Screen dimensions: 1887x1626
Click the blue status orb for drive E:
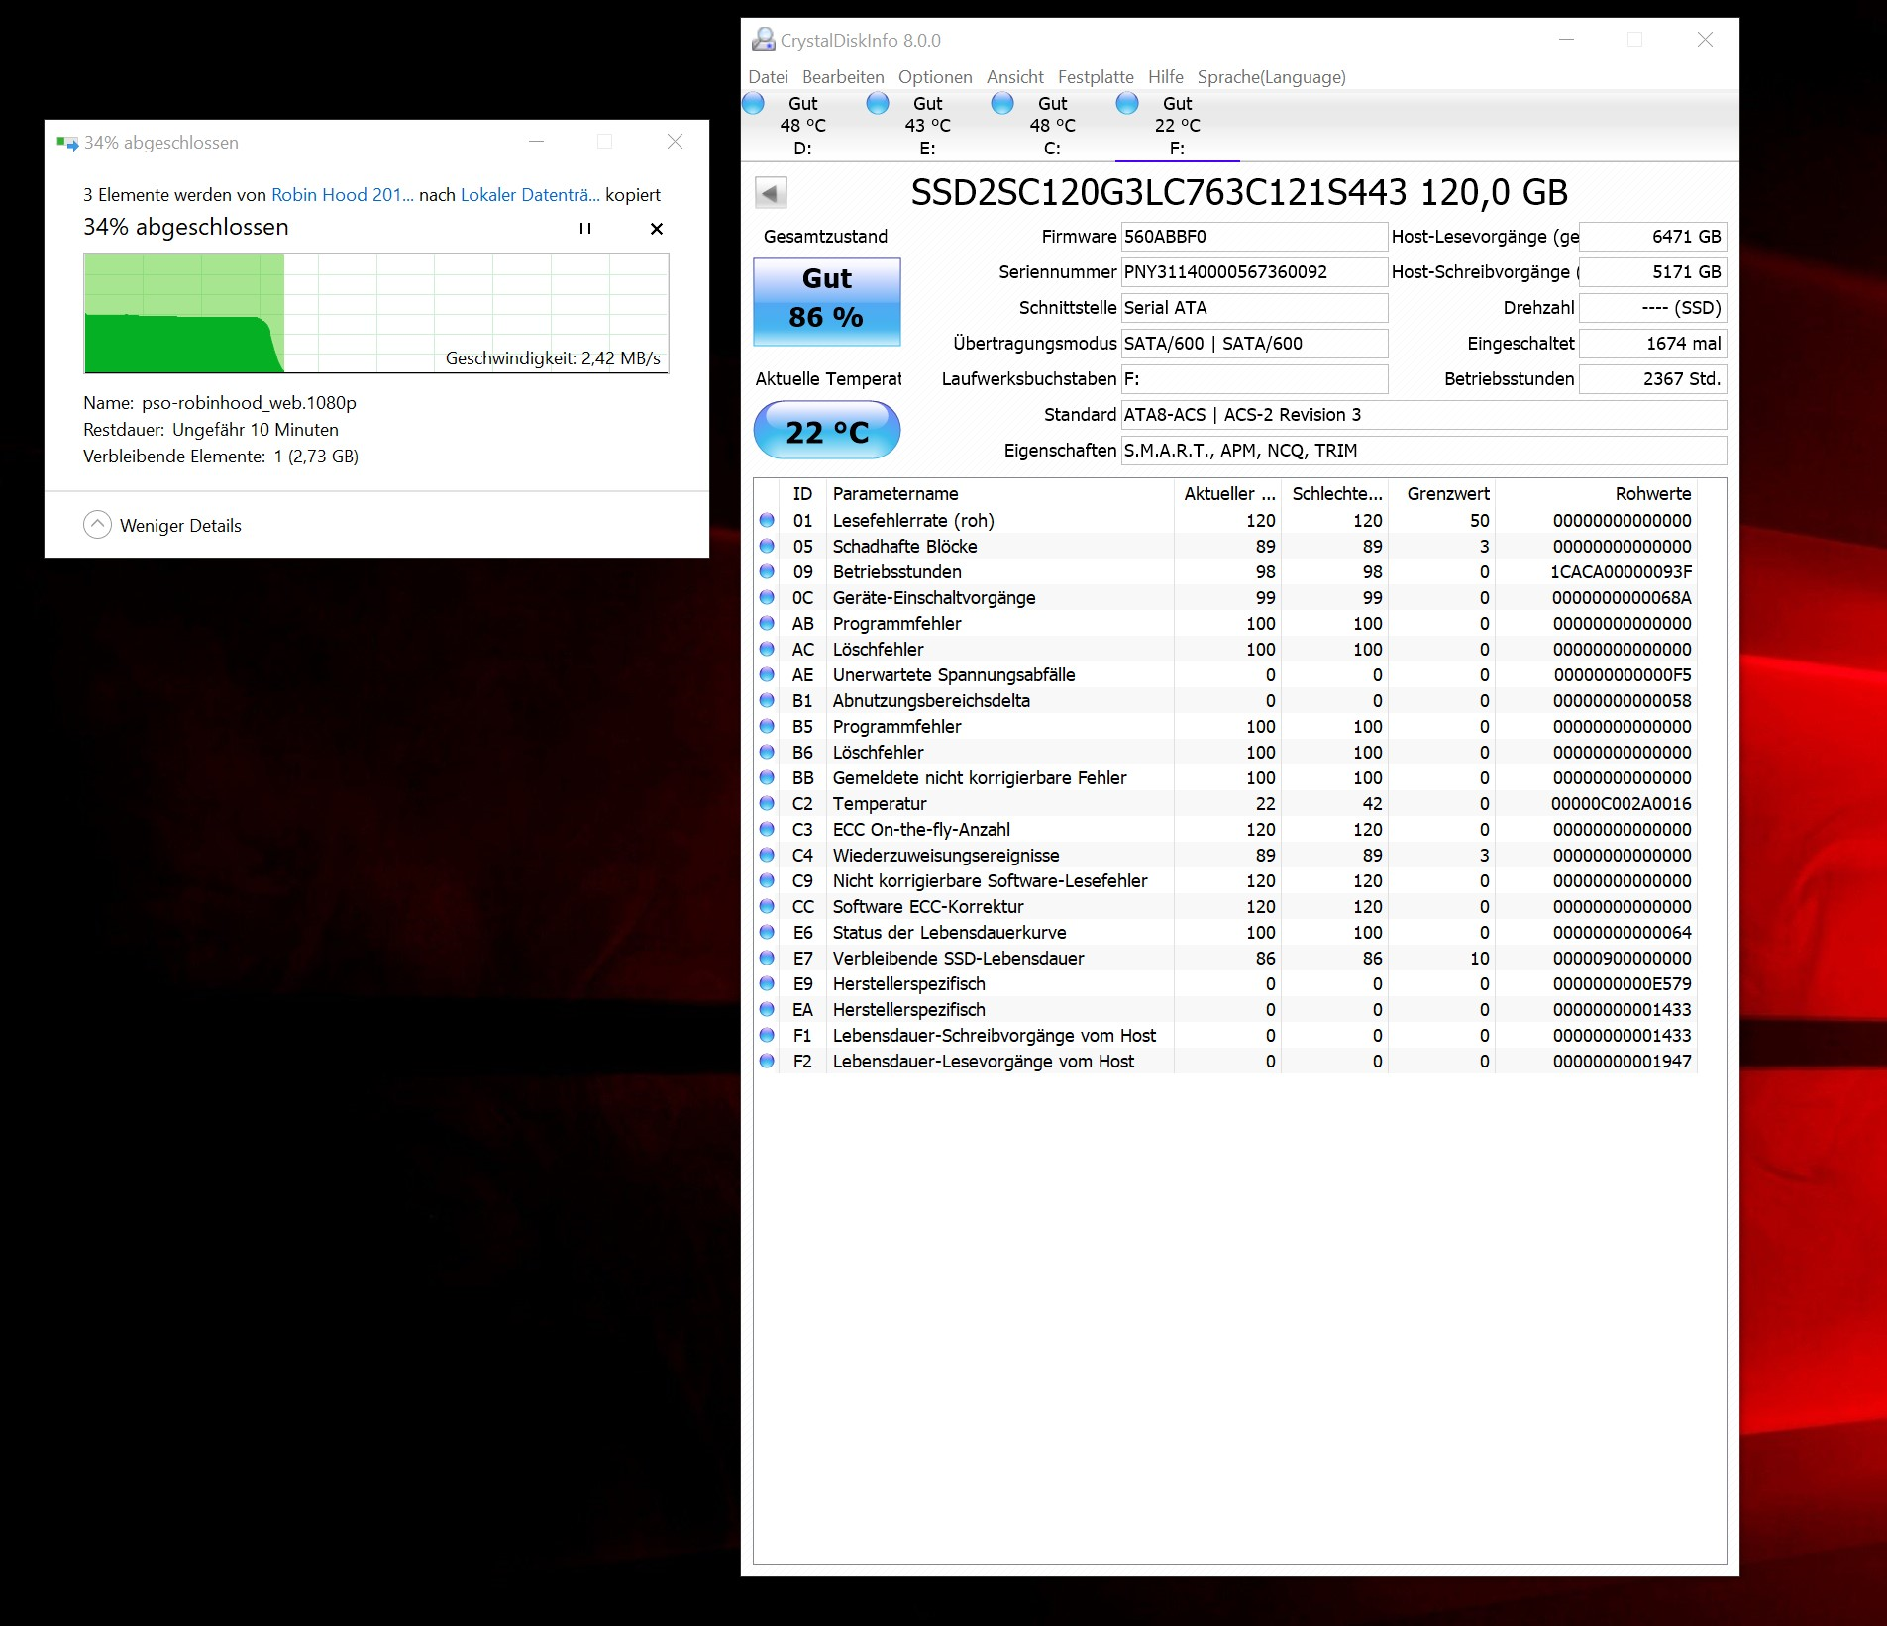[878, 103]
